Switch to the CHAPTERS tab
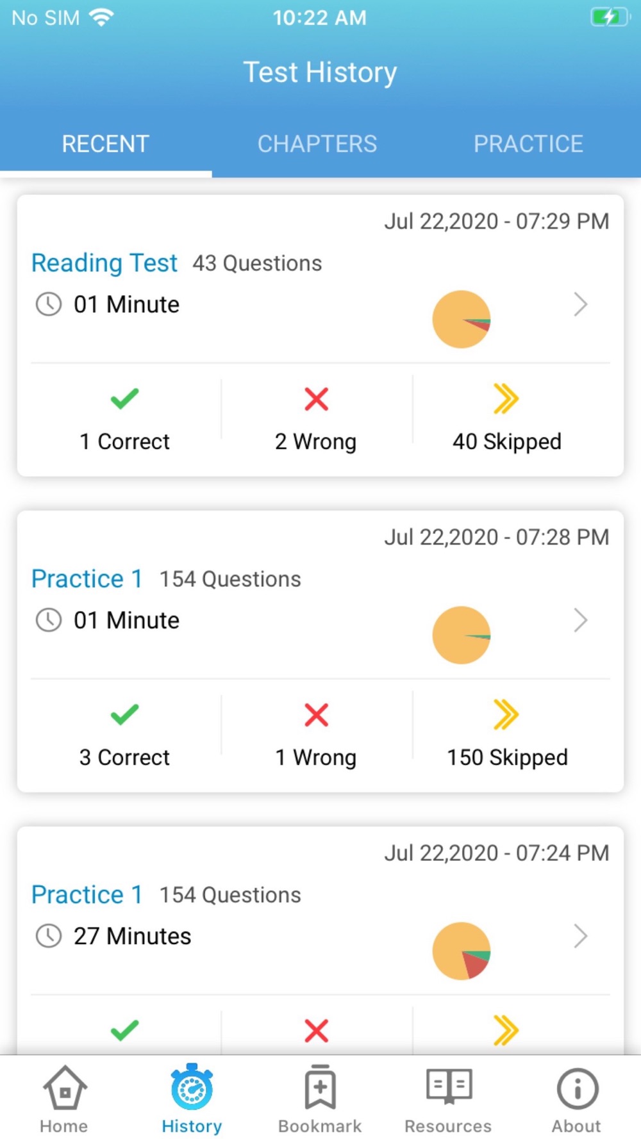The width and height of the screenshot is (641, 1139). coord(317,143)
